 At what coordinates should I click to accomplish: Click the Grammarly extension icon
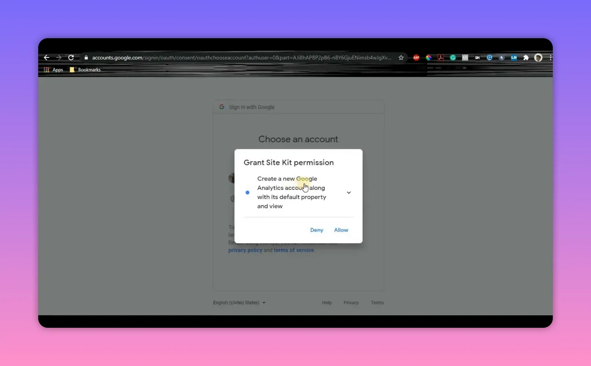coord(453,58)
